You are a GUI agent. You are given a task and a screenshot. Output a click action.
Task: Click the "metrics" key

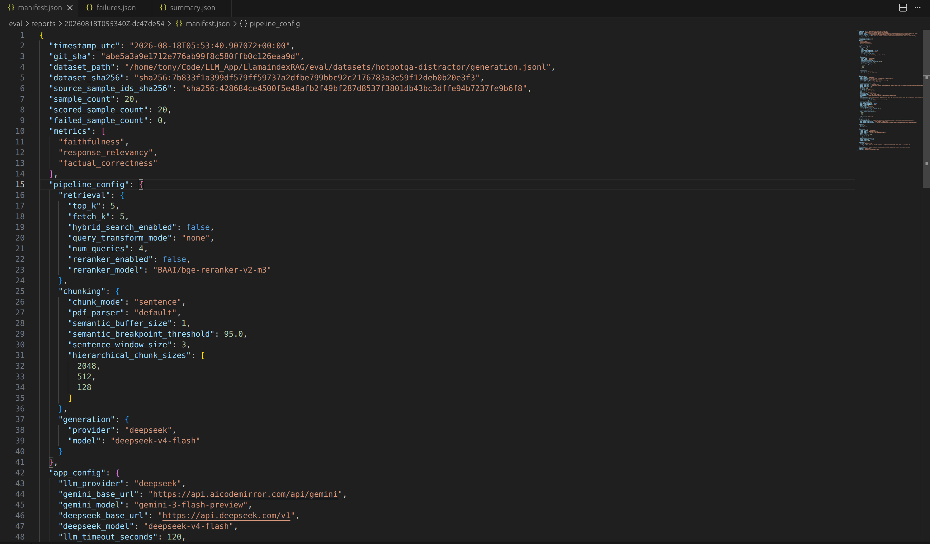pos(70,132)
